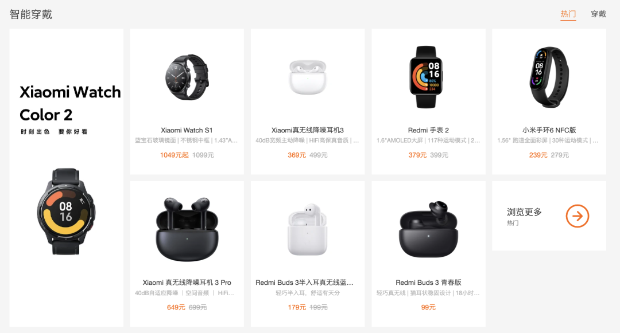Select the Redmi 手表 2 watch image
Viewport: 620px width, 333px height.
tap(426, 77)
